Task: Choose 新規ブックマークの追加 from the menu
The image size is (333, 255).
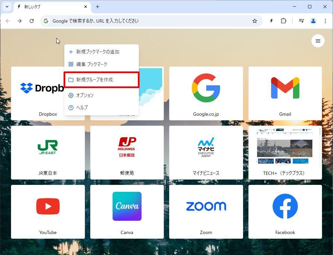Action: pyautogui.click(x=102, y=52)
